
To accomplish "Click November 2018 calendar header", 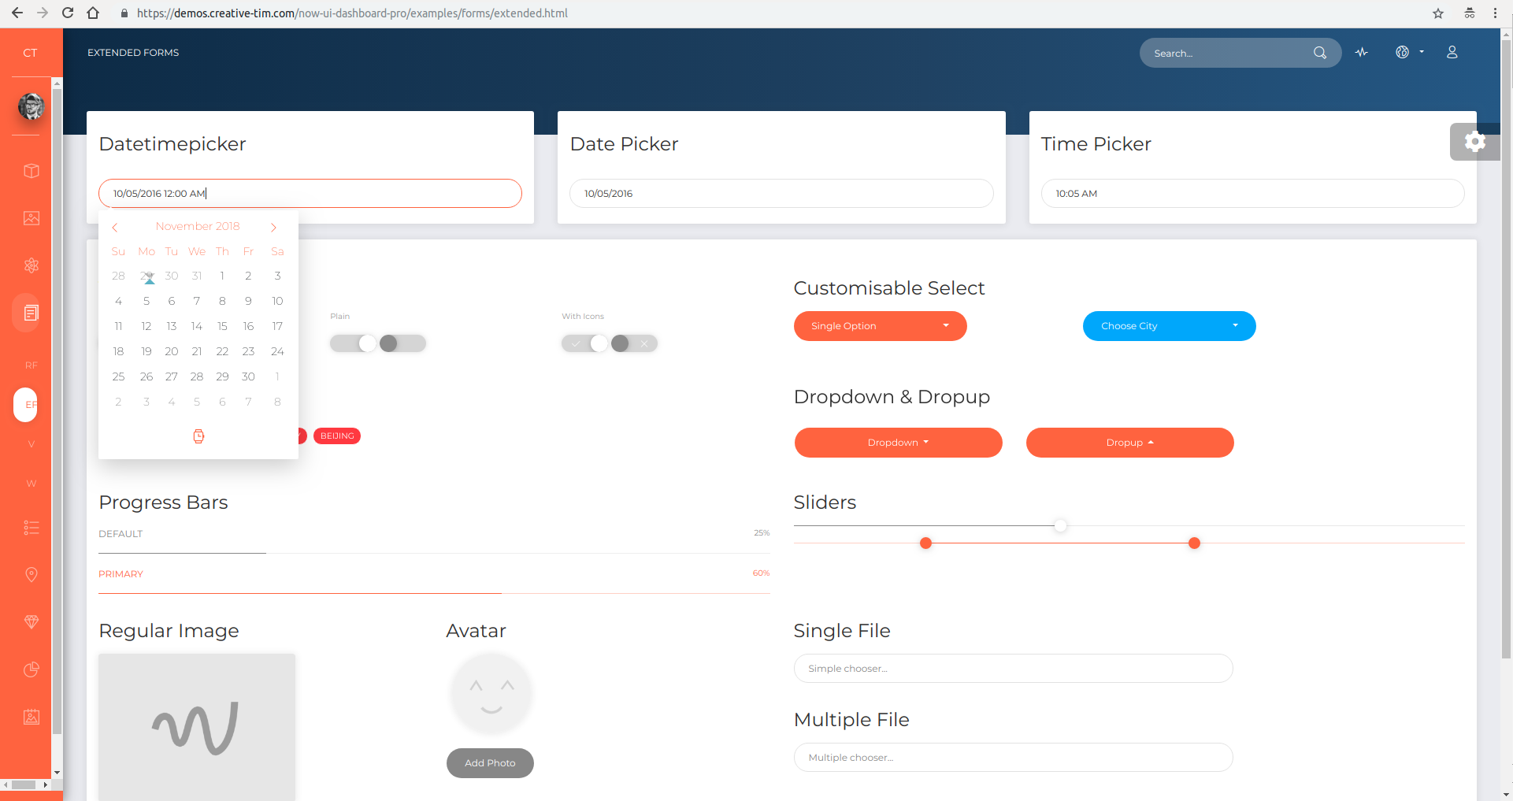I will click(x=198, y=226).
